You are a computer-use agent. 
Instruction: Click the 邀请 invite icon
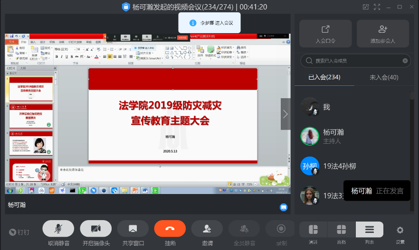pos(207,229)
